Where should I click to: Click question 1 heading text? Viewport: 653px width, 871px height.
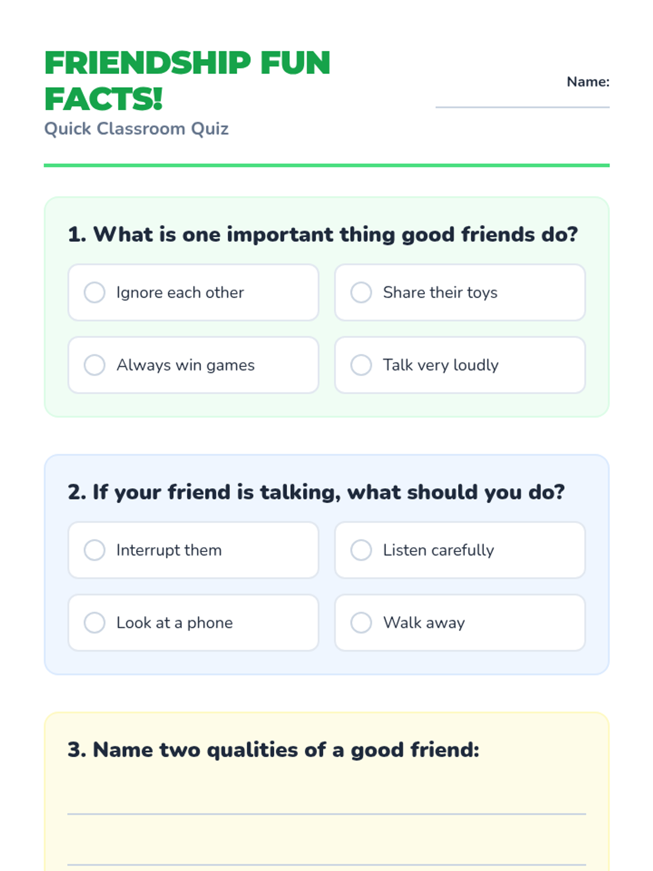tap(323, 235)
